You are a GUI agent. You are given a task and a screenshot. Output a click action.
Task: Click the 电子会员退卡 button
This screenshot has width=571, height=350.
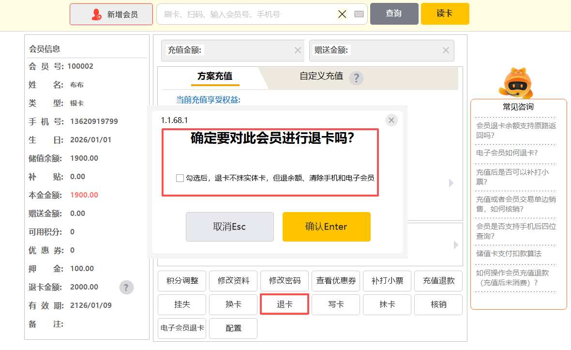pos(182,328)
